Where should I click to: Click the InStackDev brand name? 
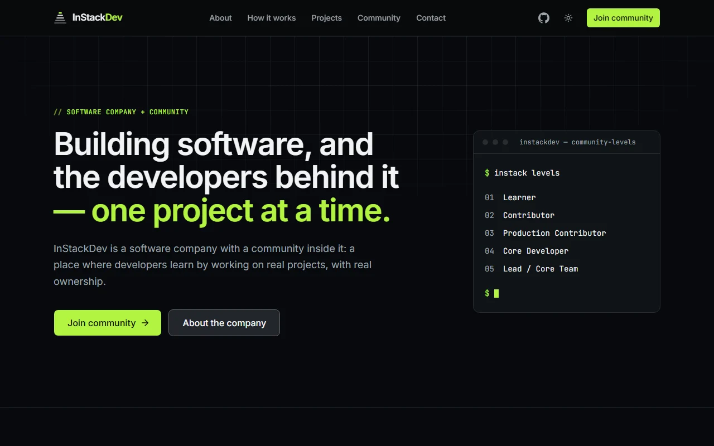[98, 18]
